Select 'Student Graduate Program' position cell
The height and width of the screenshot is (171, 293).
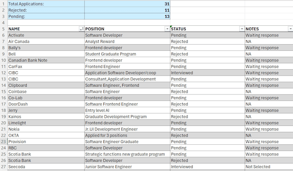pos(127,54)
